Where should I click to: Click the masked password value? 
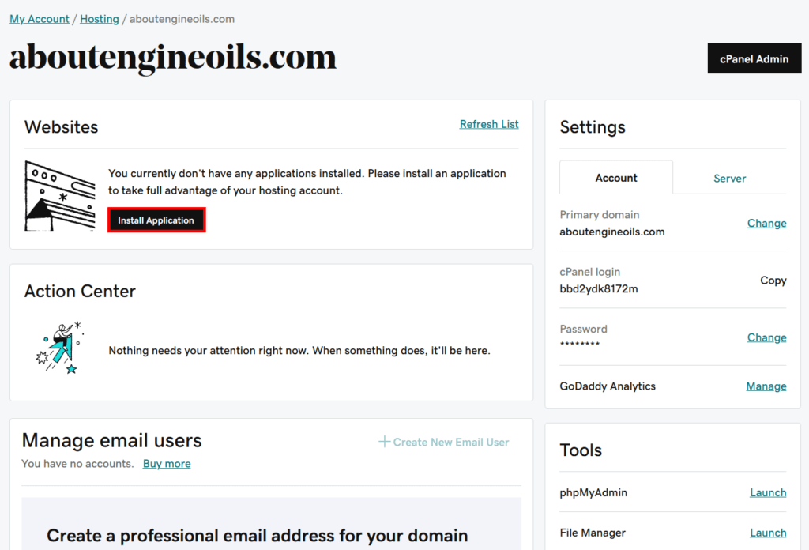[x=579, y=344]
